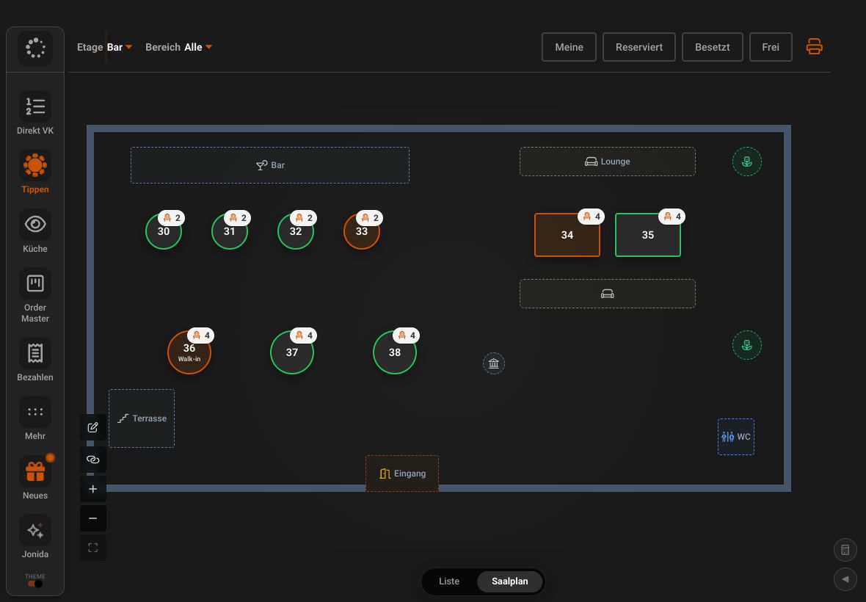Toggle the Frei filter
Viewport: 866px width, 602px height.
coord(771,47)
